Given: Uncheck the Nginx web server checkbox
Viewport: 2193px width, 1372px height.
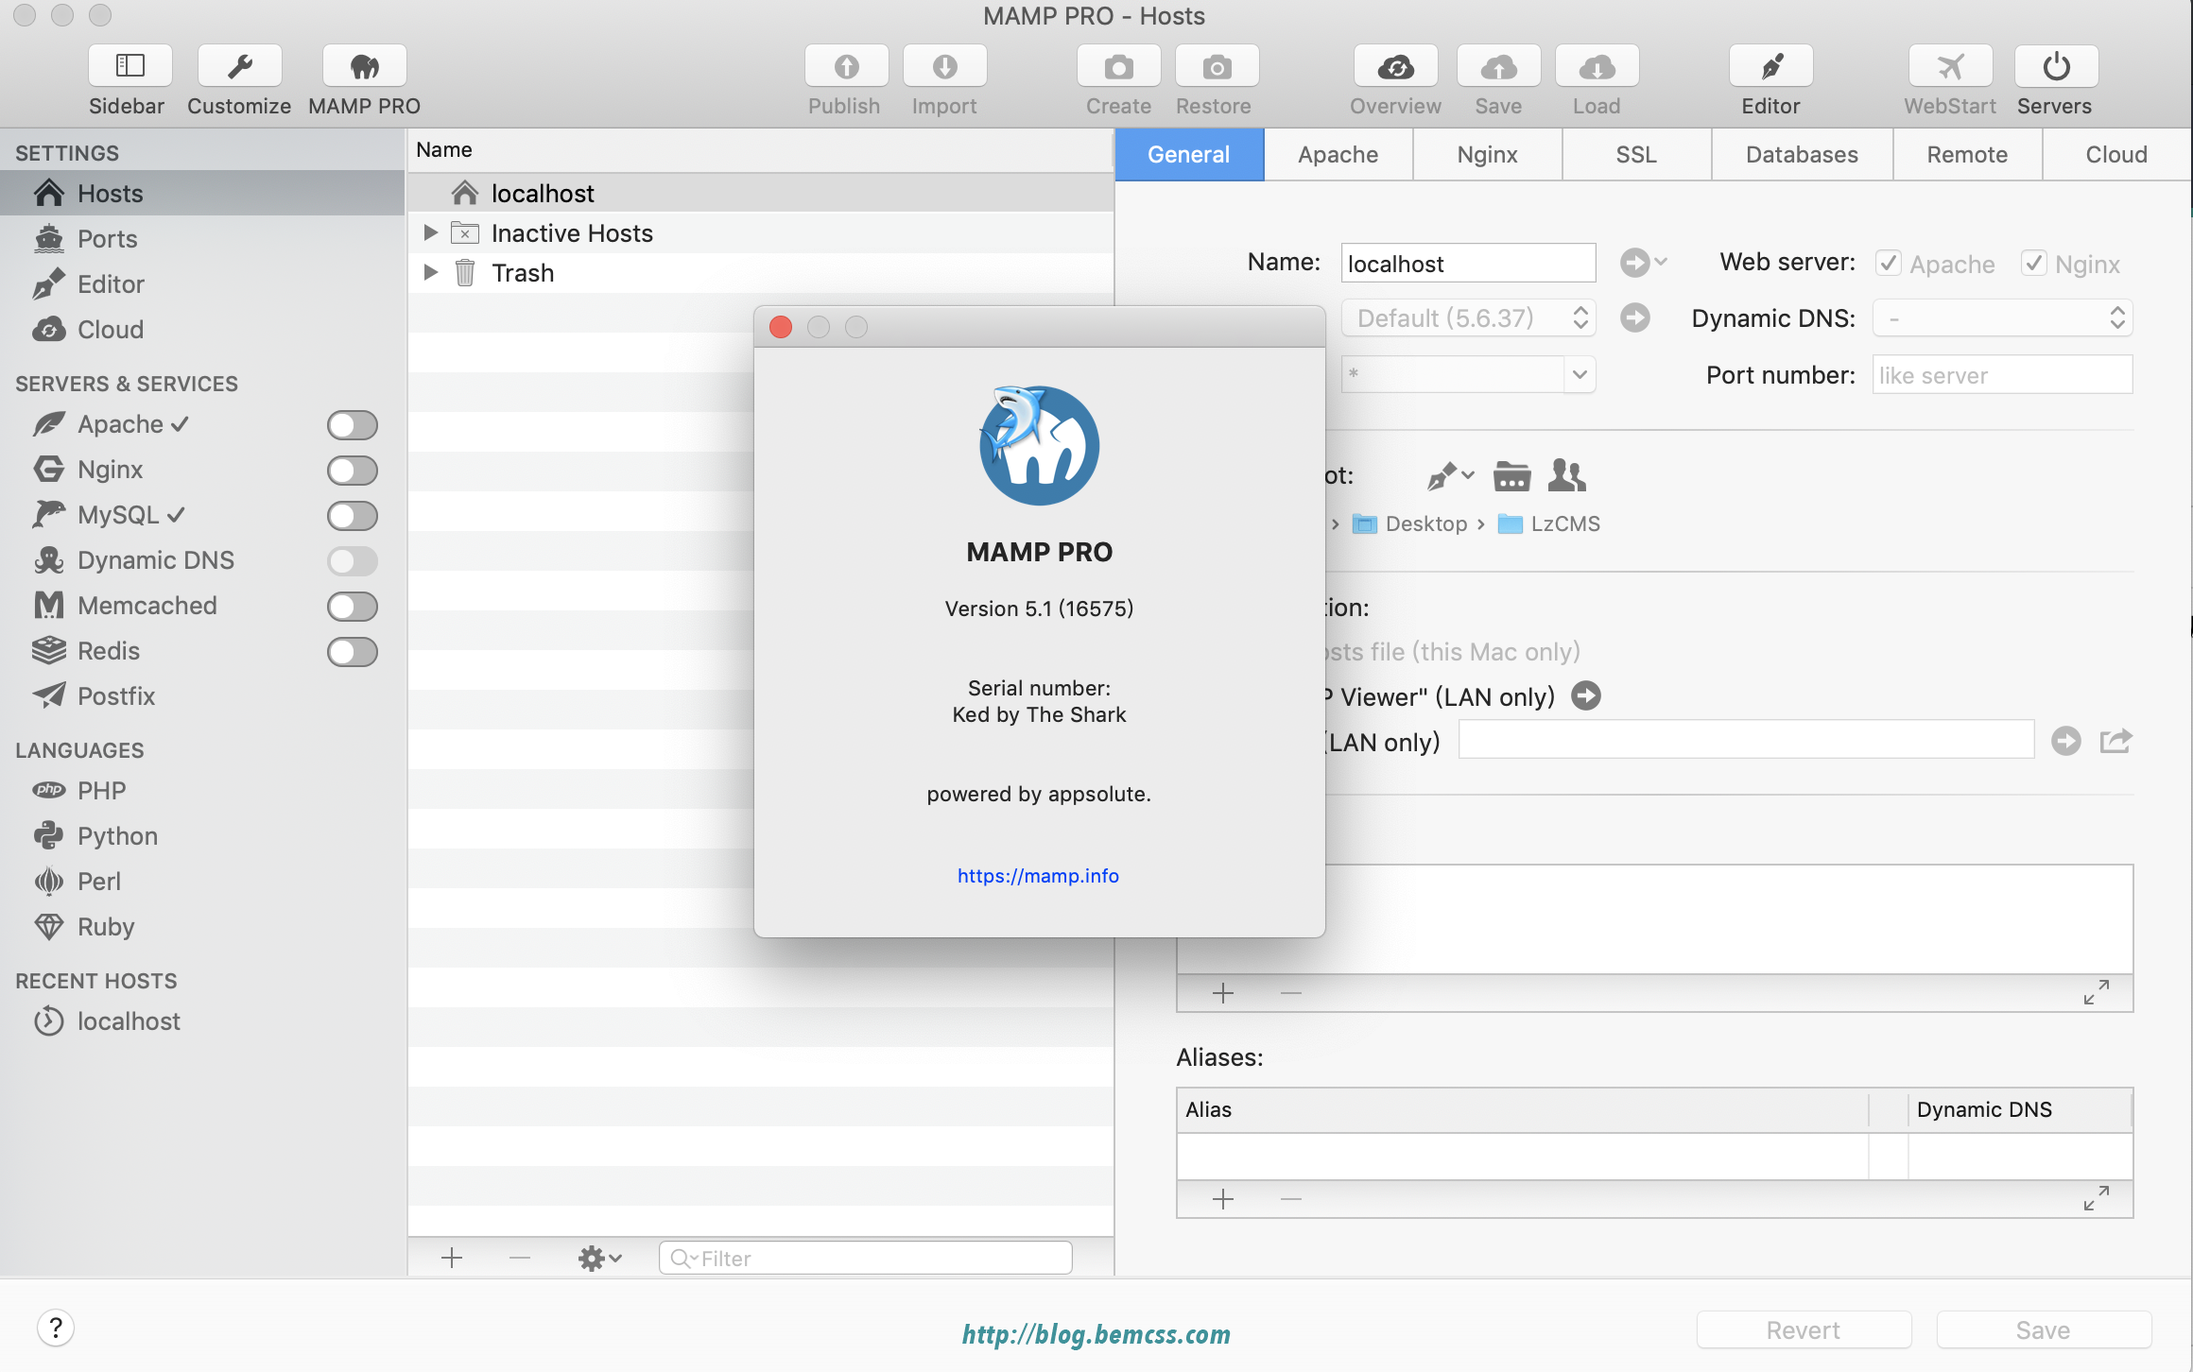Looking at the screenshot, I should [x=2034, y=263].
